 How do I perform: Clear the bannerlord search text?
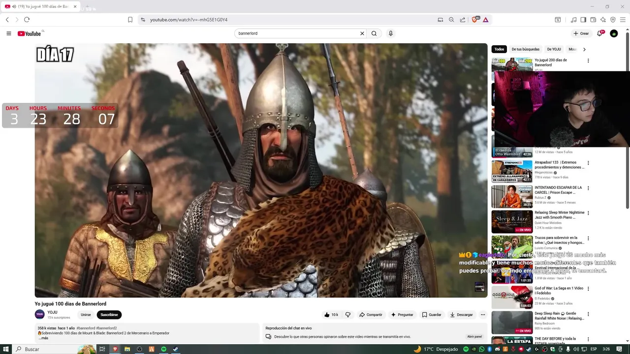point(362,33)
